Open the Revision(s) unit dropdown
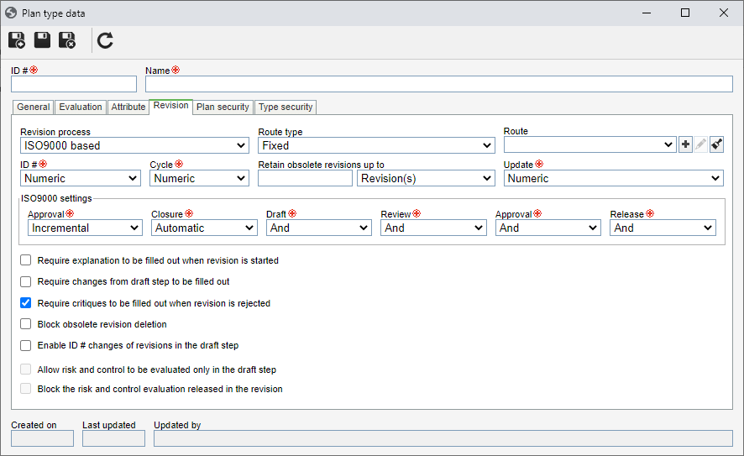Screen dimensions: 744x456 pyautogui.click(x=426, y=178)
